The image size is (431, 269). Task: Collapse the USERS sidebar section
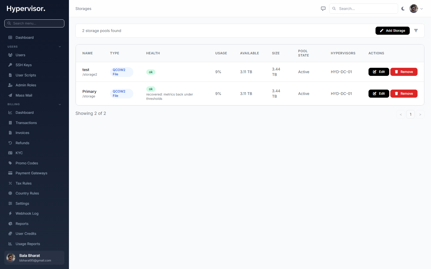pyautogui.click(x=60, y=47)
